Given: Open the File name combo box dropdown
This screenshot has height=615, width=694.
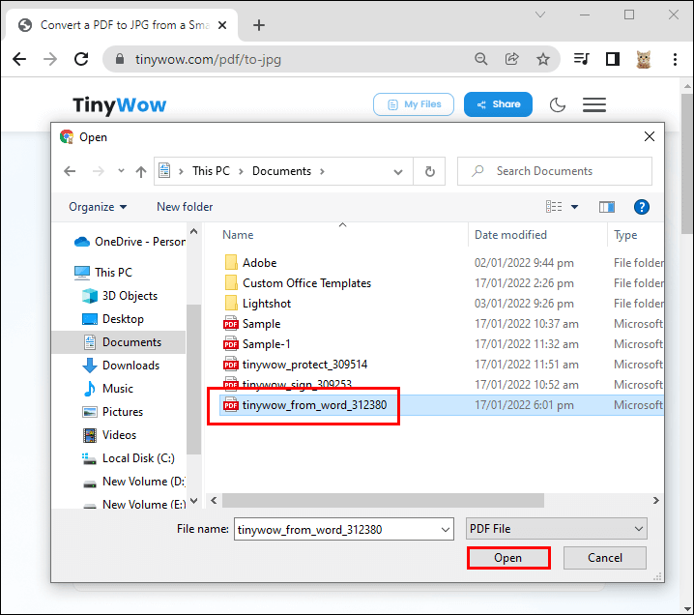Looking at the screenshot, I should click(x=446, y=530).
